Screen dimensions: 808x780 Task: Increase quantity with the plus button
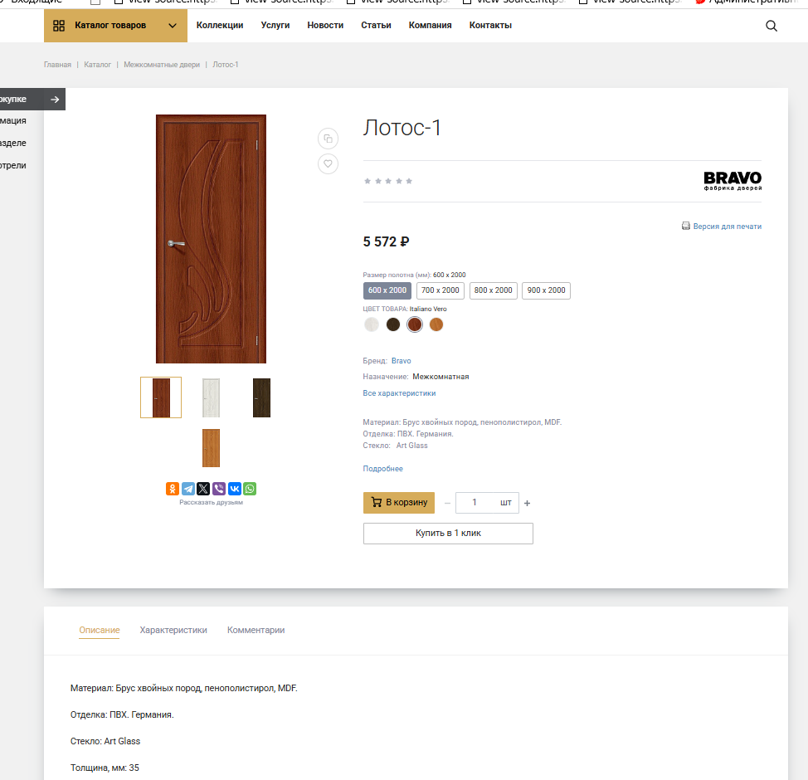pos(527,503)
